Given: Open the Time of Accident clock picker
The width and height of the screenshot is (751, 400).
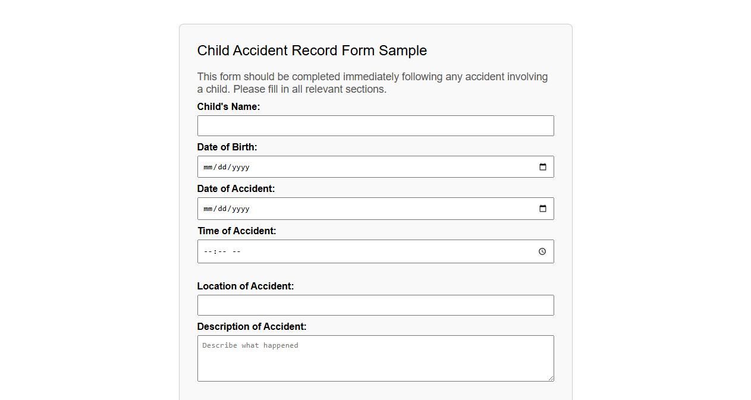Looking at the screenshot, I should point(542,251).
